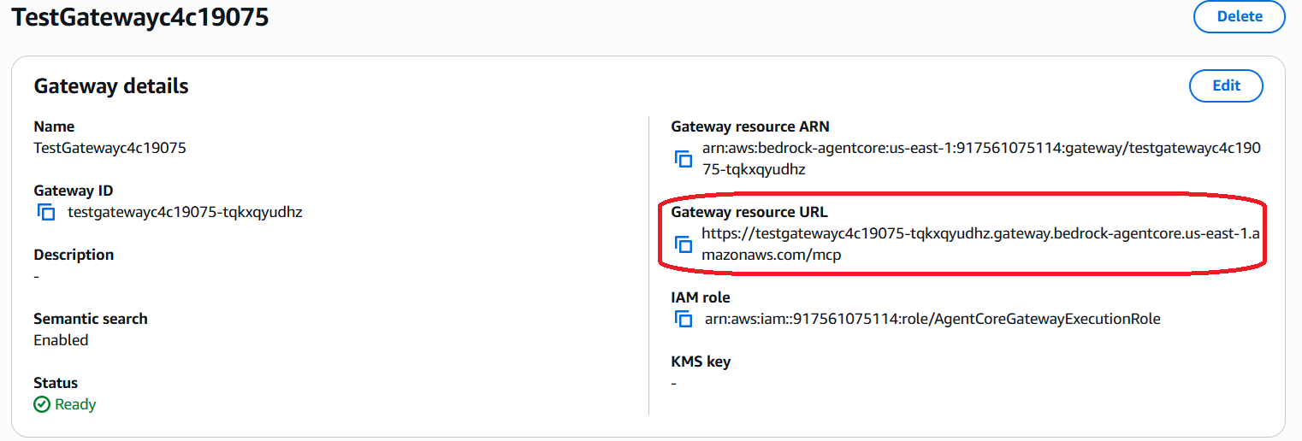Select the Name value TestGatewayc4c19075

point(109,148)
